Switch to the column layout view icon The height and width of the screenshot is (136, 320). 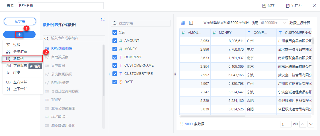[x=191, y=23]
